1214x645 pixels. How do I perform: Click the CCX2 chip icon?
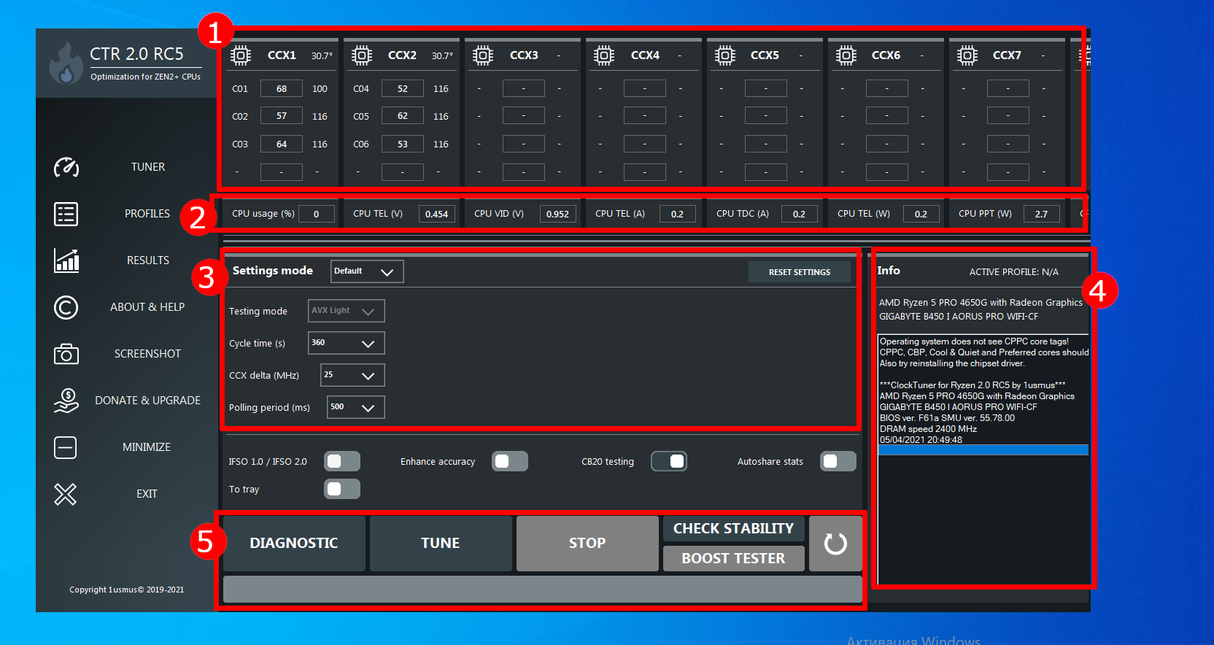coord(362,55)
